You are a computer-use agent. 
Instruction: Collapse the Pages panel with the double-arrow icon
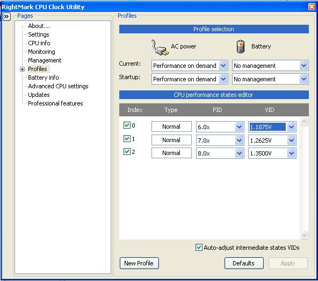(x=6, y=17)
